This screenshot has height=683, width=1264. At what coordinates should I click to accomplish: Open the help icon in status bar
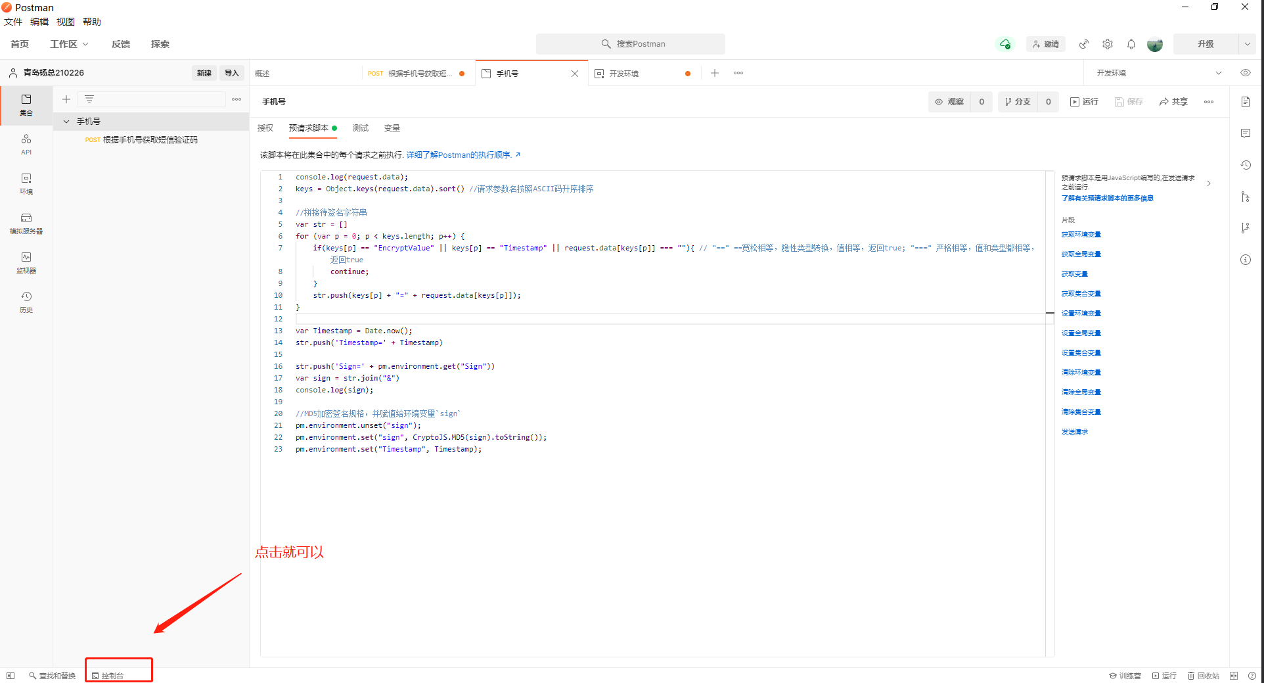tap(1252, 676)
